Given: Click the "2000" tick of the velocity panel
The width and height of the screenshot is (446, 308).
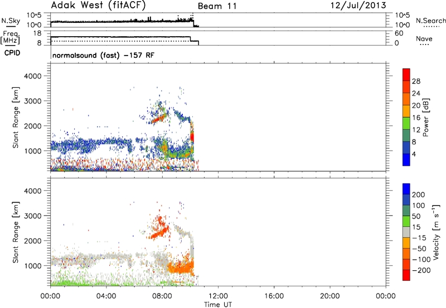Looking at the screenshot, I should (33, 241).
